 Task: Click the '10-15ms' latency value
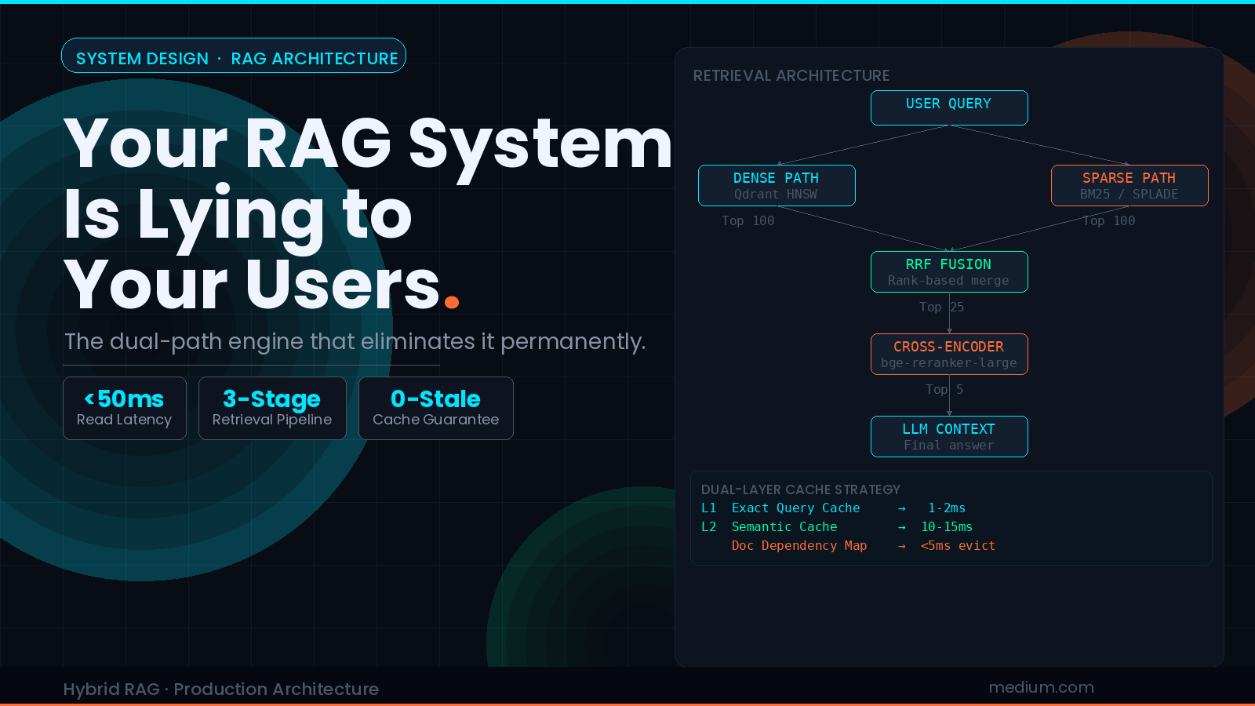(x=947, y=527)
